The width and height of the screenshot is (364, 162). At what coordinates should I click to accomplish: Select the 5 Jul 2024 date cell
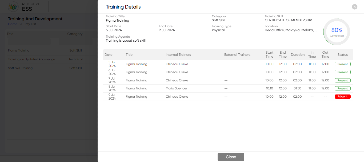click(112, 64)
